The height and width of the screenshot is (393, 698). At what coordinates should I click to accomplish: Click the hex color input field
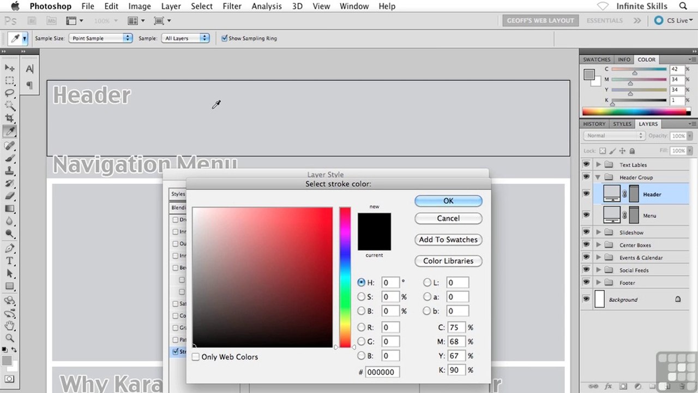[382, 372]
